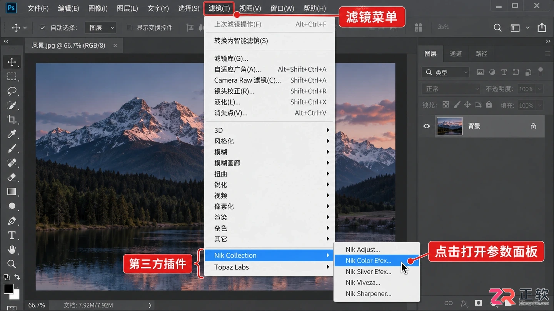Click the share/export icon at top right
This screenshot has width=554, height=311.
[542, 27]
